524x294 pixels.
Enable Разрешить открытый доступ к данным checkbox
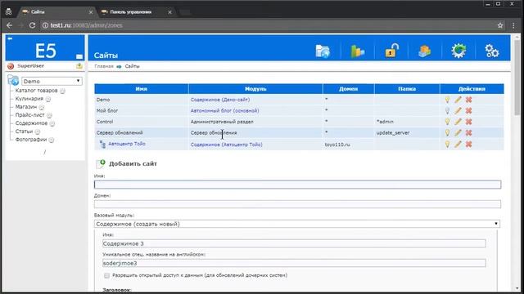coord(106,276)
